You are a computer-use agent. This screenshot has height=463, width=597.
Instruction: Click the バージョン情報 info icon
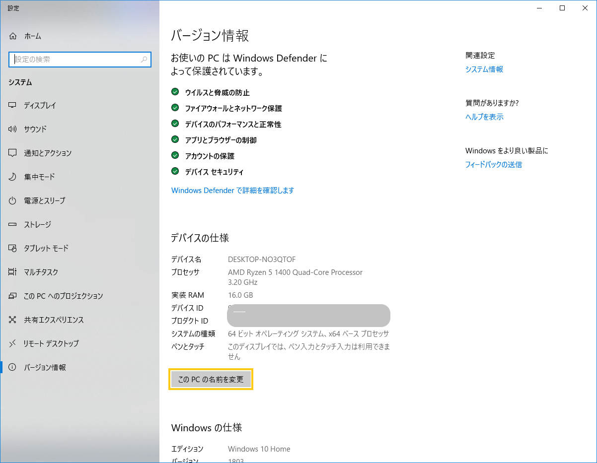pos(13,367)
